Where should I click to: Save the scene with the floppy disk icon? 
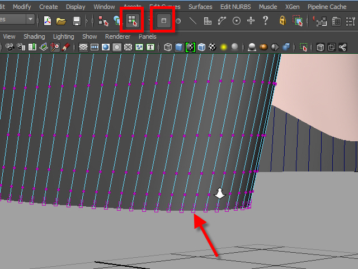coord(77,21)
